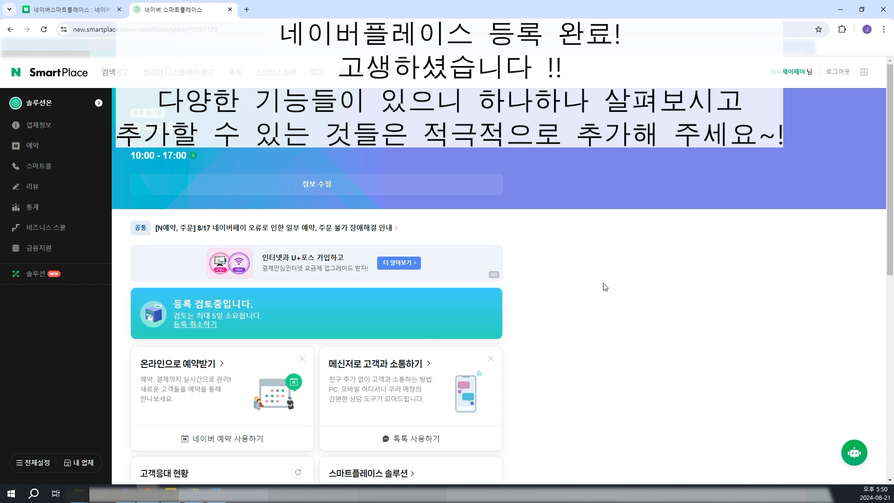Expand business hours 10:00 - 17:00 arrow
This screenshot has width=894, height=503.
coord(193,156)
